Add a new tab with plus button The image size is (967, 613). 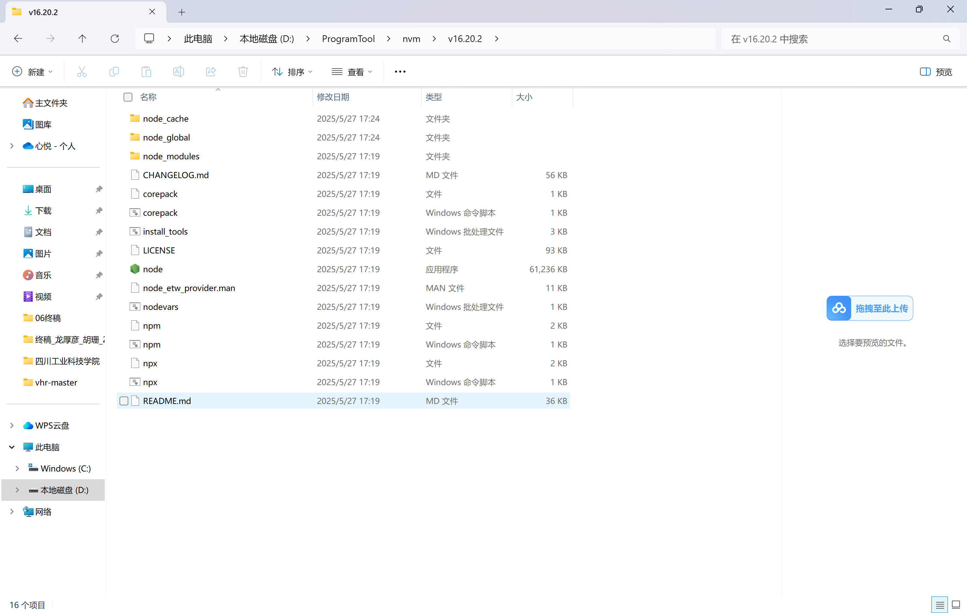pyautogui.click(x=182, y=12)
